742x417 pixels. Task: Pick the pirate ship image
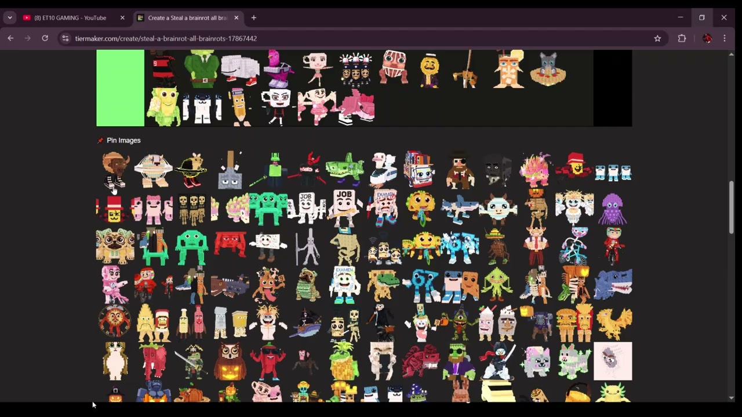click(307, 323)
